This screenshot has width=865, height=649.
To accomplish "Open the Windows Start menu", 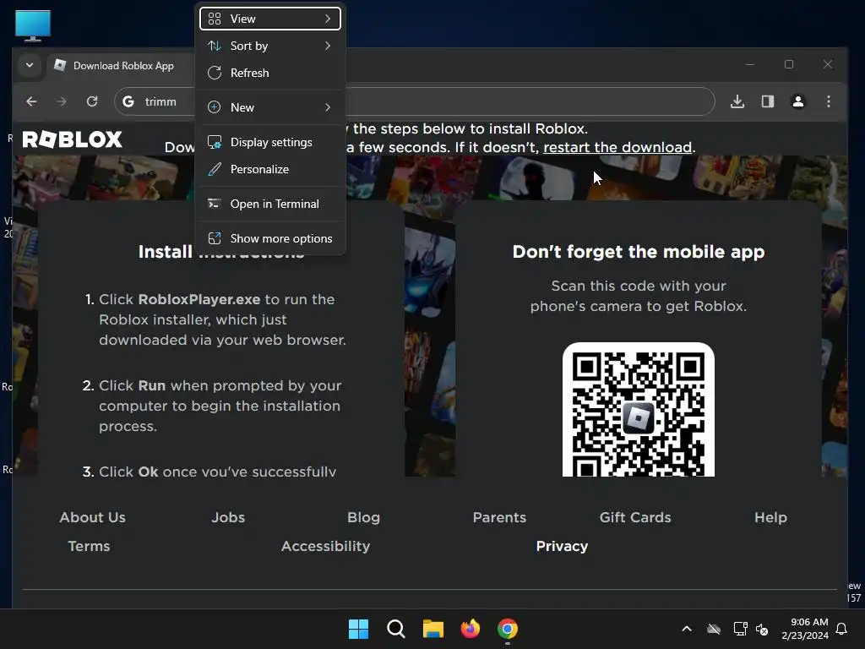I will tap(358, 629).
